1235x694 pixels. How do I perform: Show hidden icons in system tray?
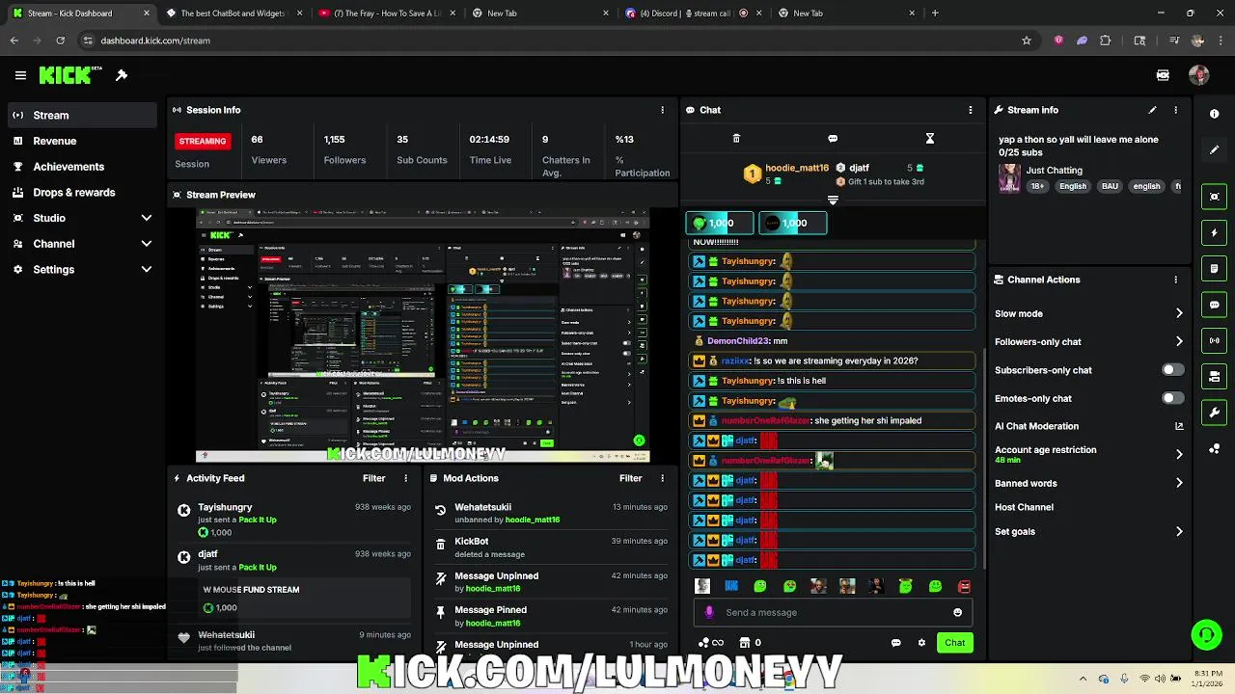(1083, 679)
